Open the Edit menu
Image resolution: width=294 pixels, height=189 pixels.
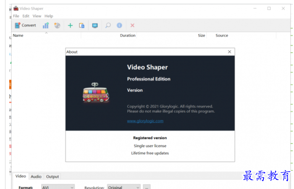click(x=26, y=16)
